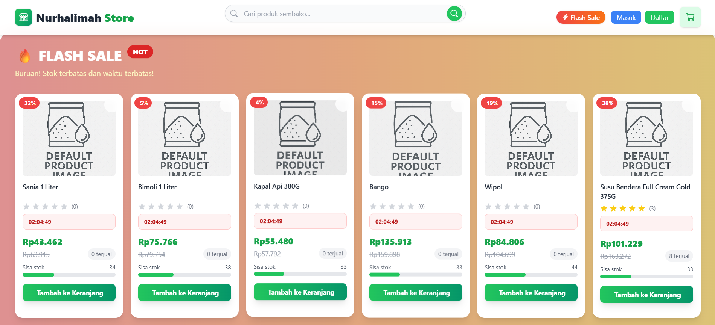The height and width of the screenshot is (325, 715).
Task: Click the green search magnifier button
Action: click(x=454, y=14)
